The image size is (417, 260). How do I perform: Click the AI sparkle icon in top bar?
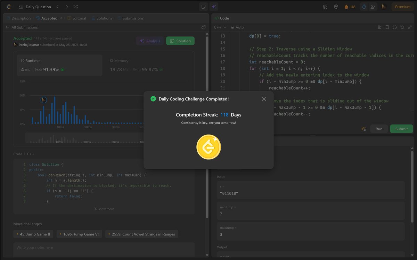(214, 7)
